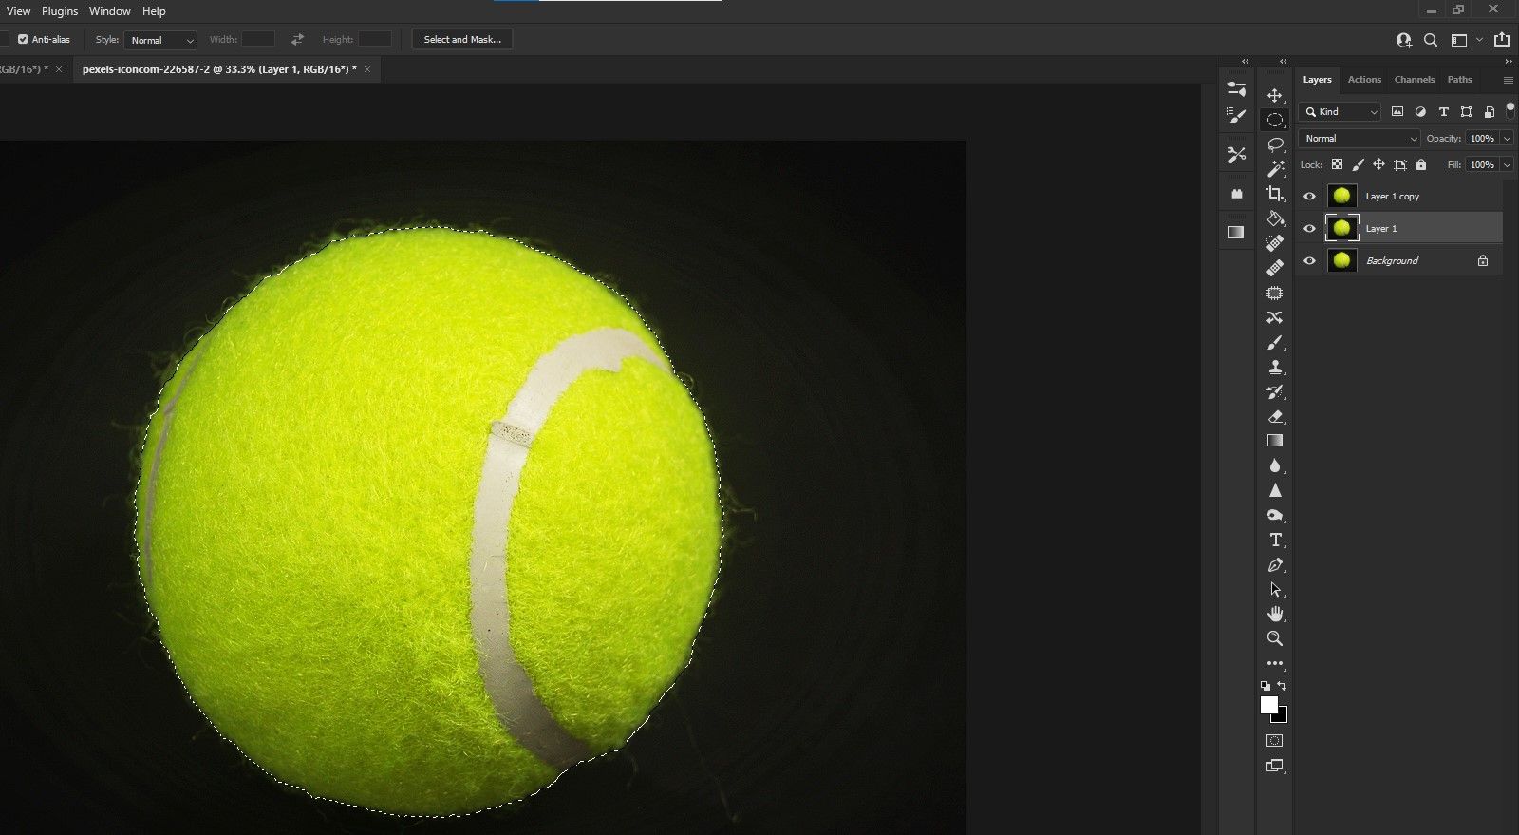
Task: Select the Elliptical Marquee tool
Action: [x=1275, y=120]
